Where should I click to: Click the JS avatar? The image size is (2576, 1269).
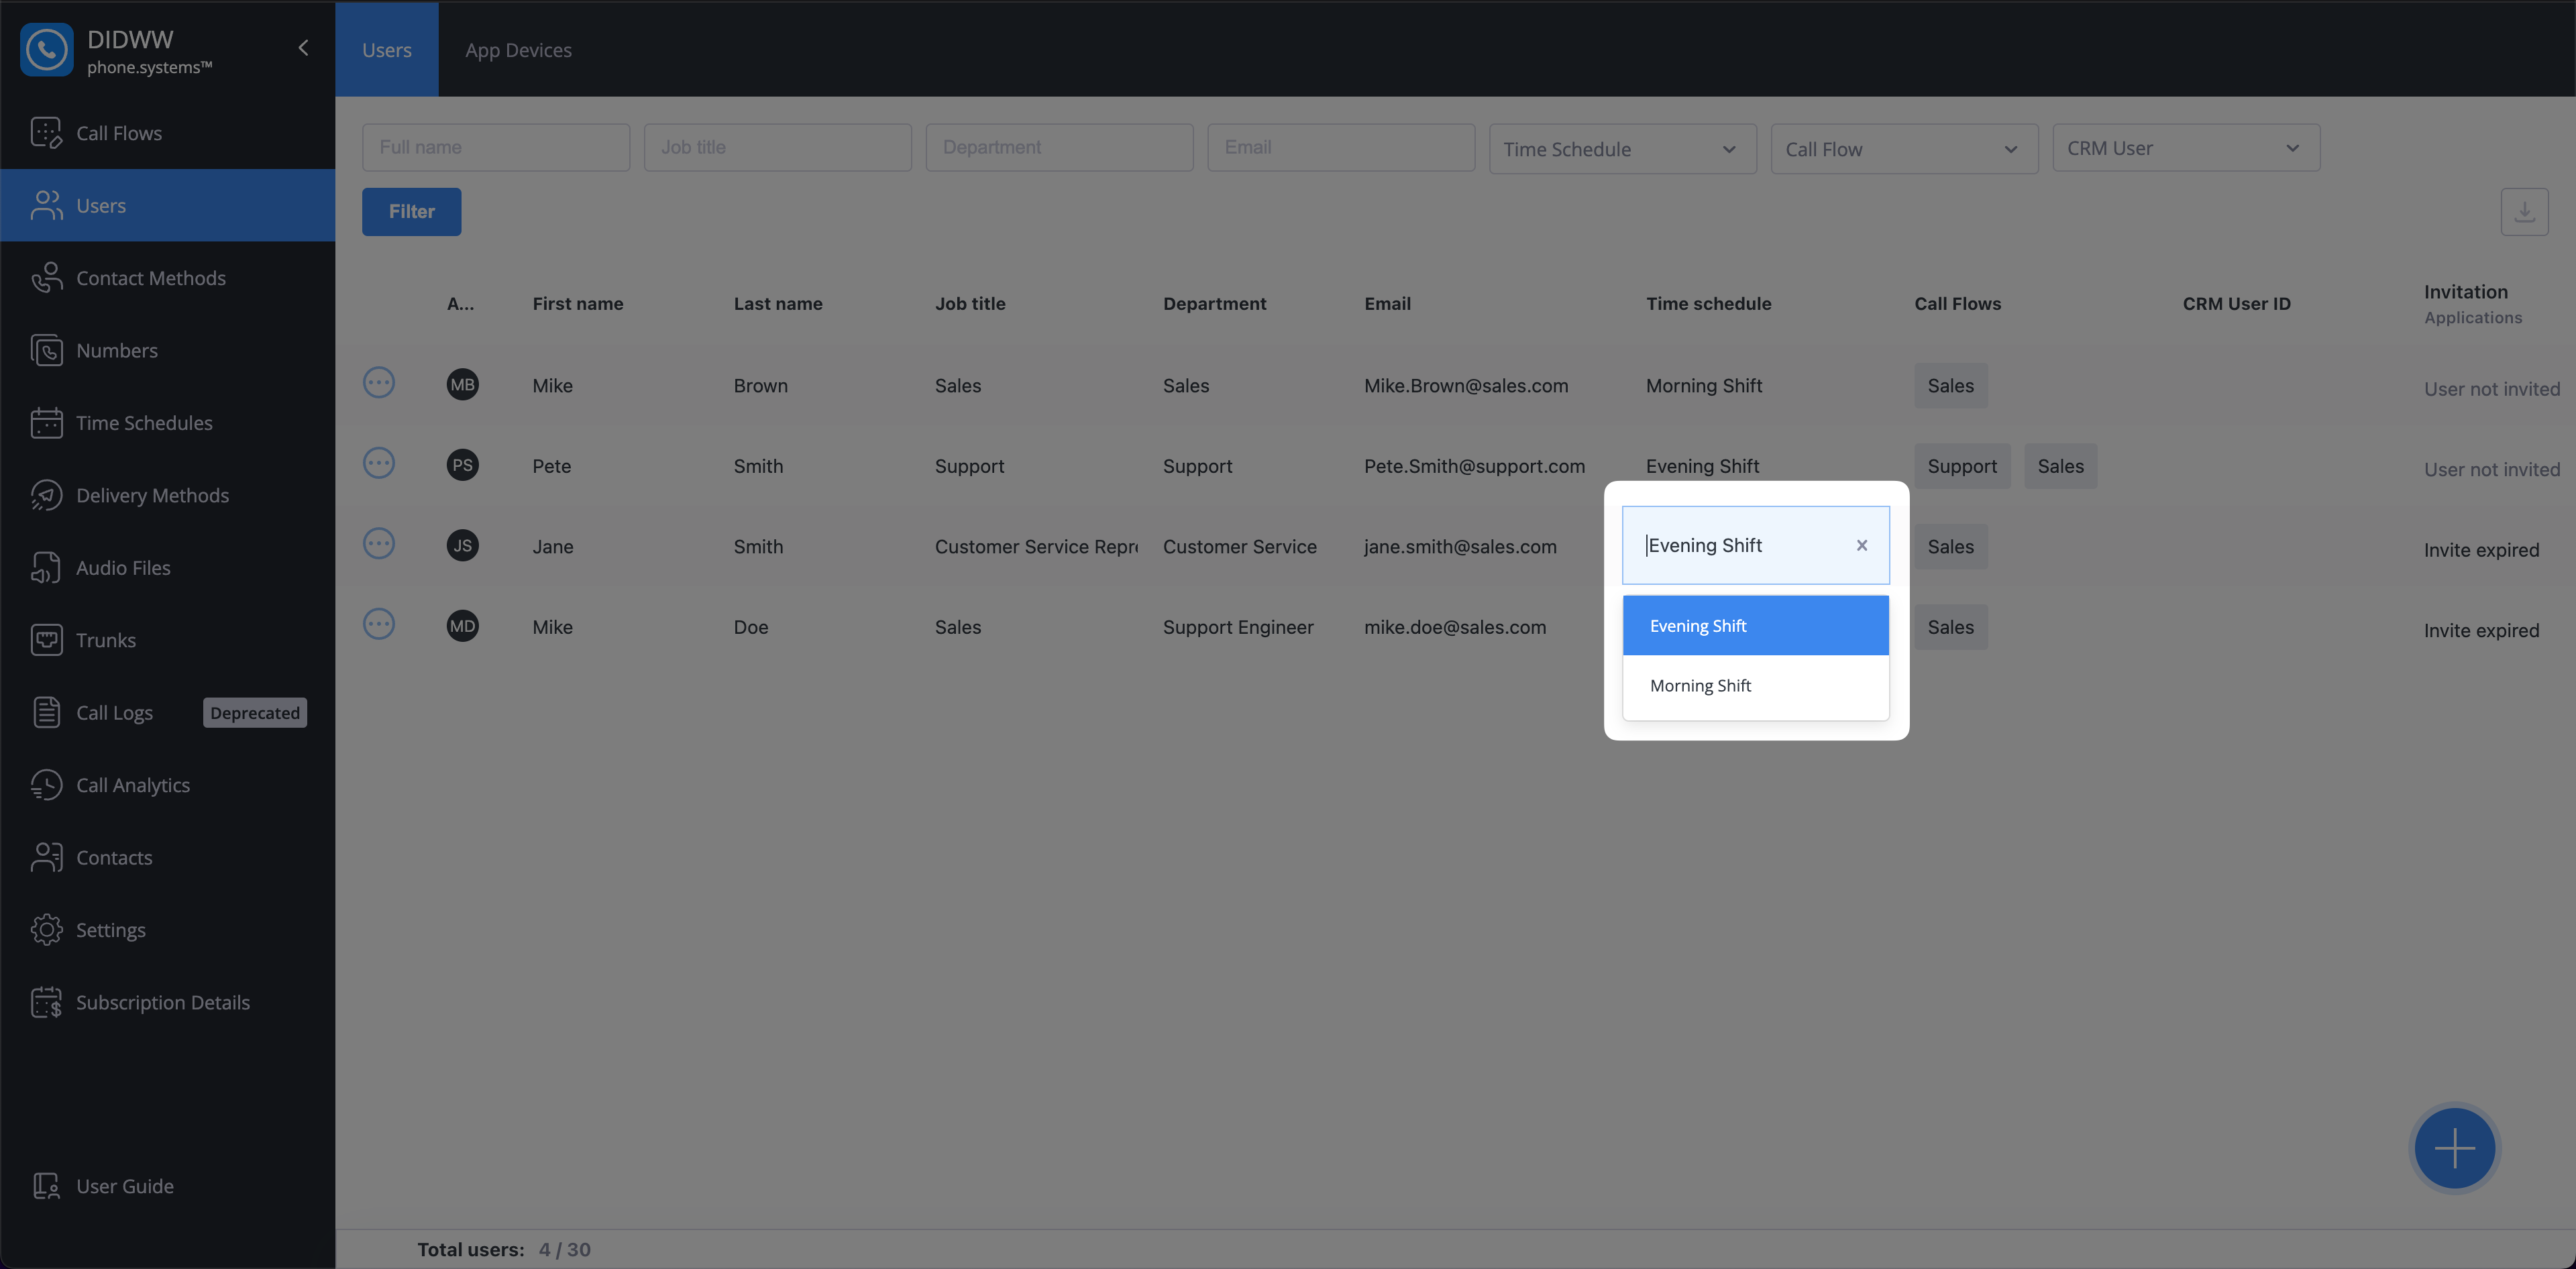[462, 546]
